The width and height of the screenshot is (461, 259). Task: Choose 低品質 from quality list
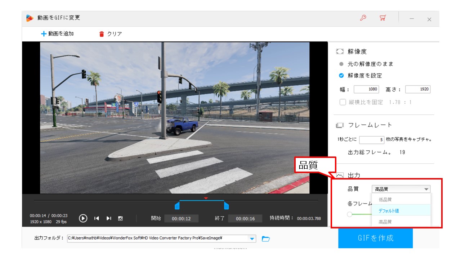point(401,199)
